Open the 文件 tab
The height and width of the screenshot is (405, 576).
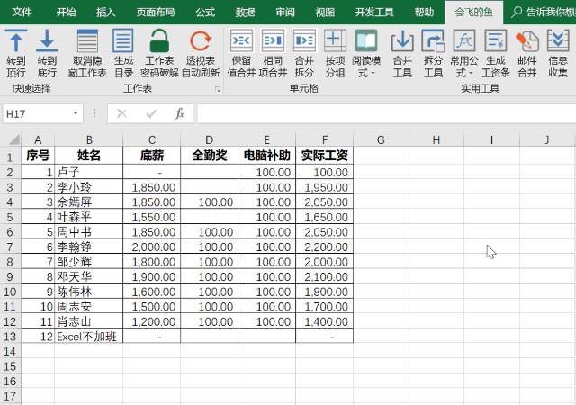(22, 12)
